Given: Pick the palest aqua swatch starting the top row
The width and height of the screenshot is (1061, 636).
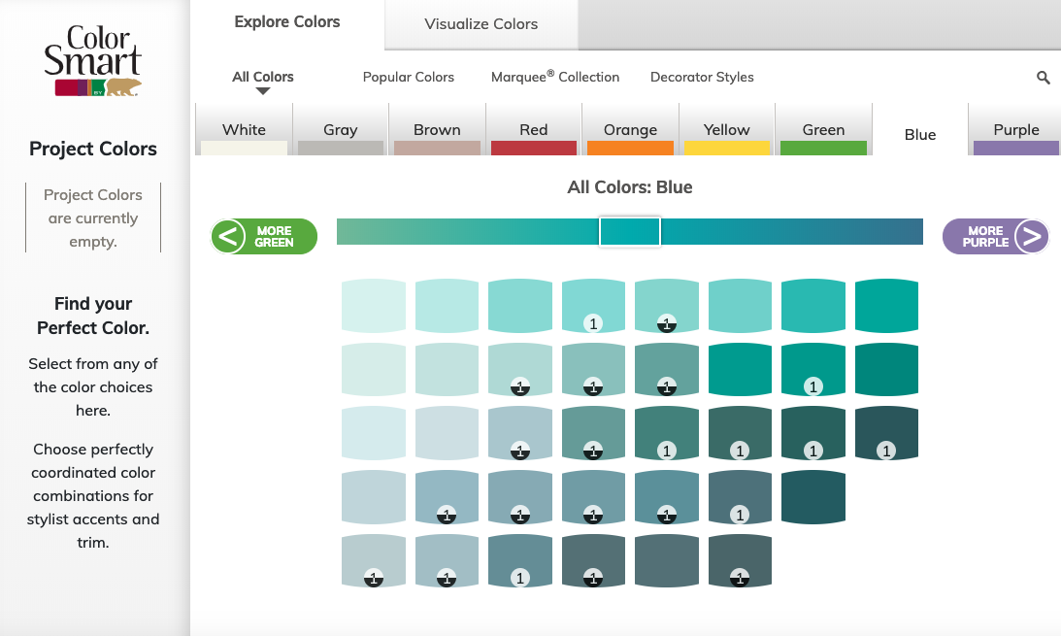Looking at the screenshot, I should [374, 306].
